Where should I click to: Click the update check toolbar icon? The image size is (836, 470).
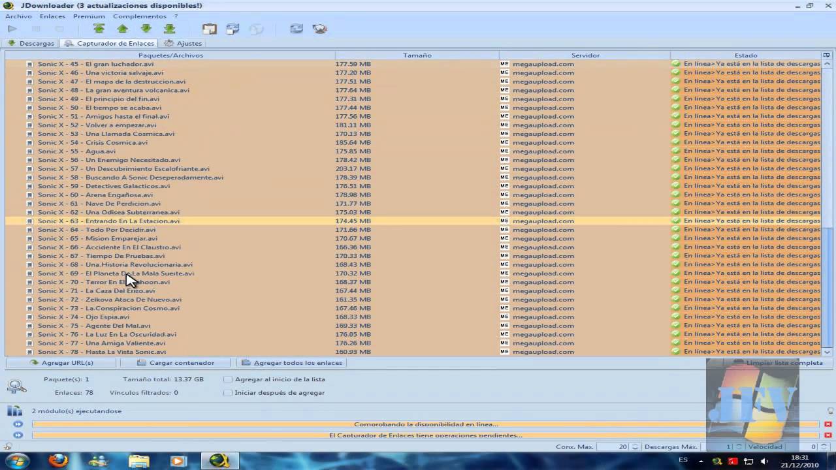click(320, 29)
